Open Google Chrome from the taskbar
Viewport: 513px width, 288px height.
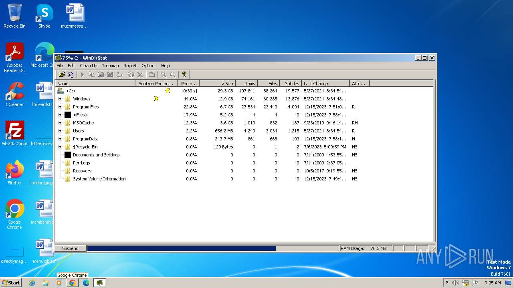(x=73, y=283)
